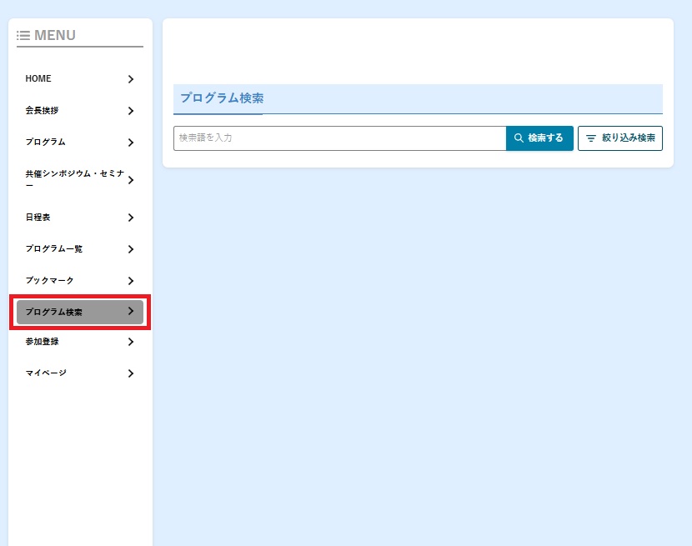This screenshot has width=692, height=546.
Task: Click the chevron arrow beside HOME
Action: pos(131,79)
